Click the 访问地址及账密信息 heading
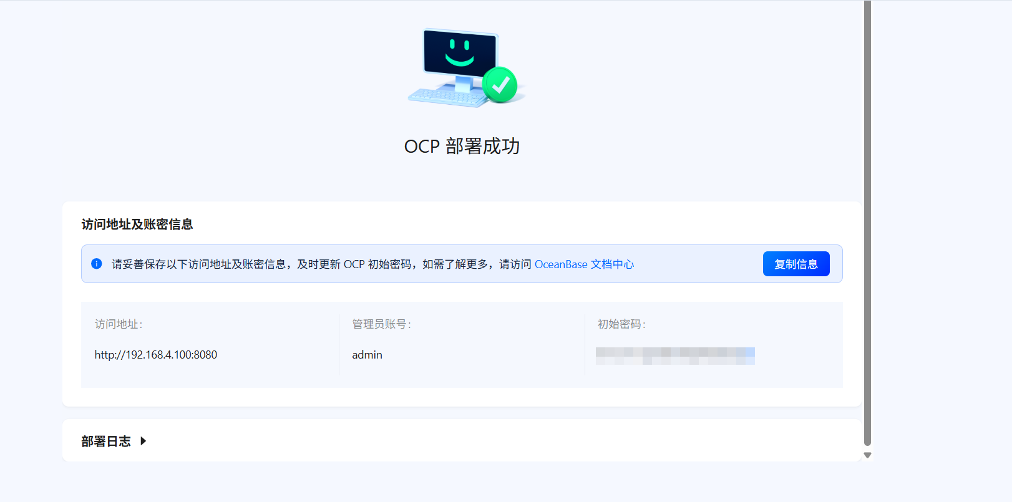 tap(137, 224)
